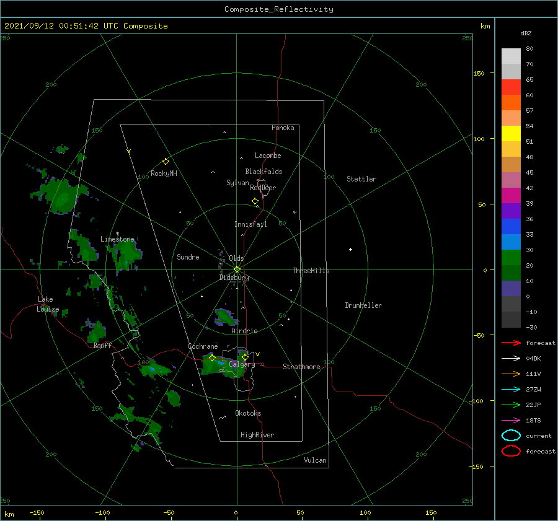Click the asterisk marker above Limestone

click(117, 234)
